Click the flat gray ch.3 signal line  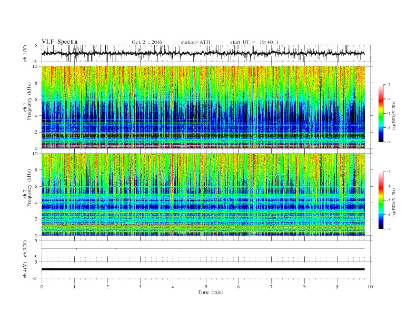click(203, 248)
